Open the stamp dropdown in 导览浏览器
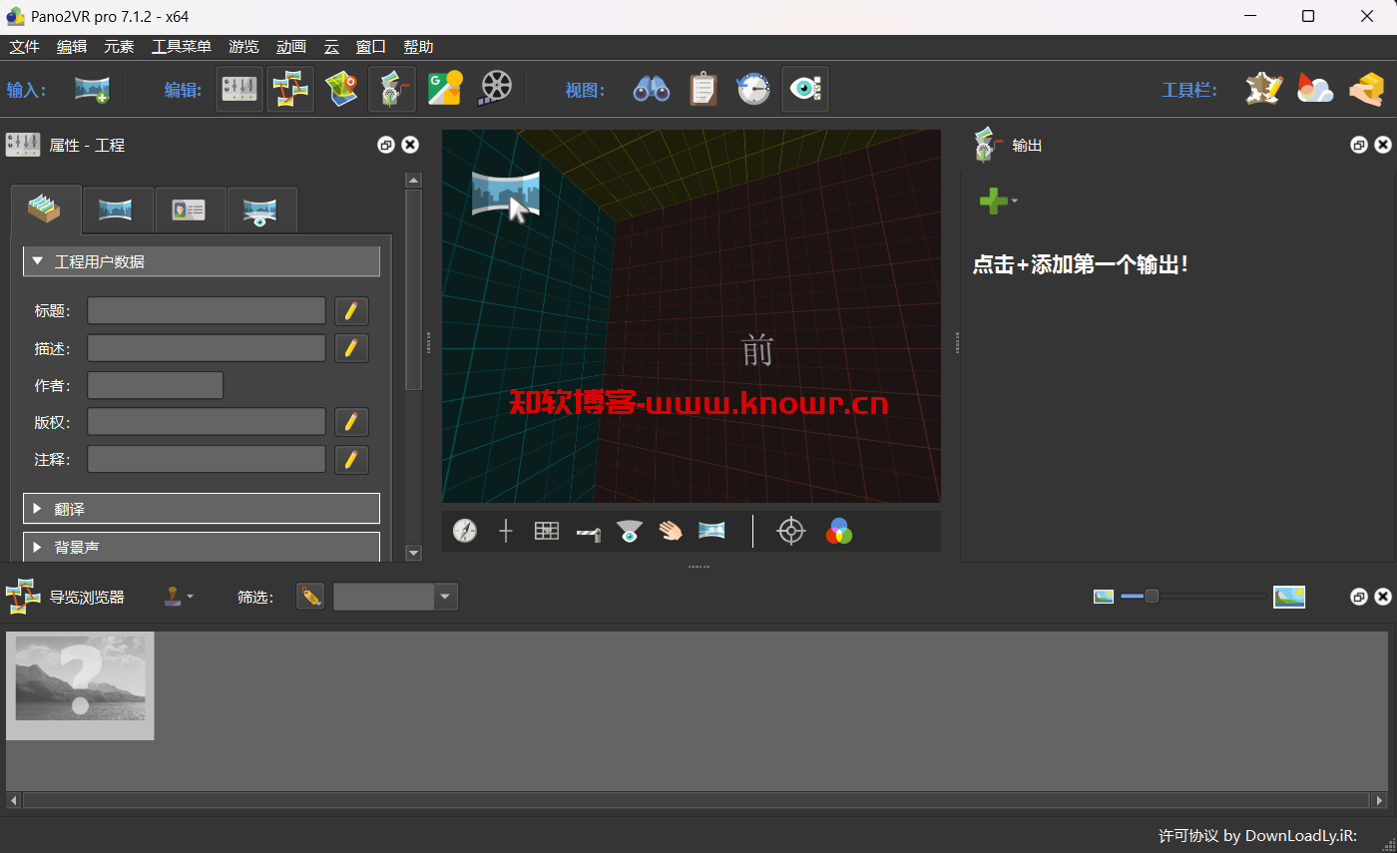The height and width of the screenshot is (853, 1397). coord(179,597)
